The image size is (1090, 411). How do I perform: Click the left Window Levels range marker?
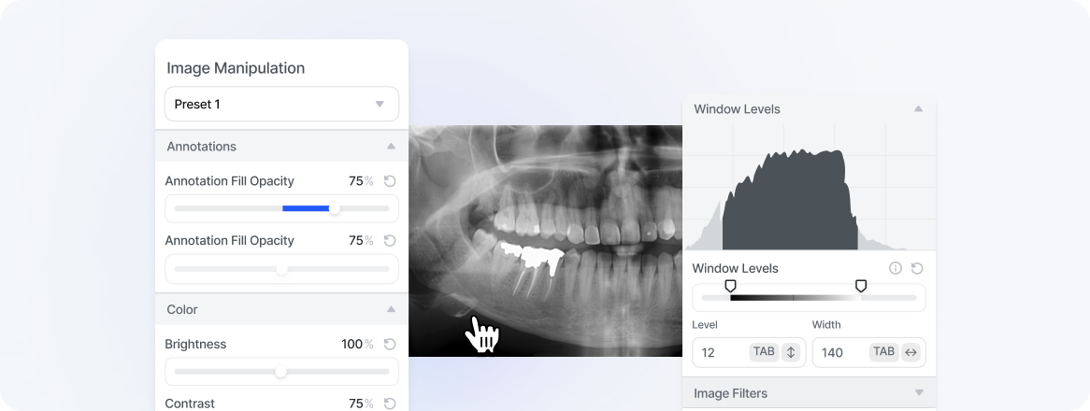click(730, 286)
